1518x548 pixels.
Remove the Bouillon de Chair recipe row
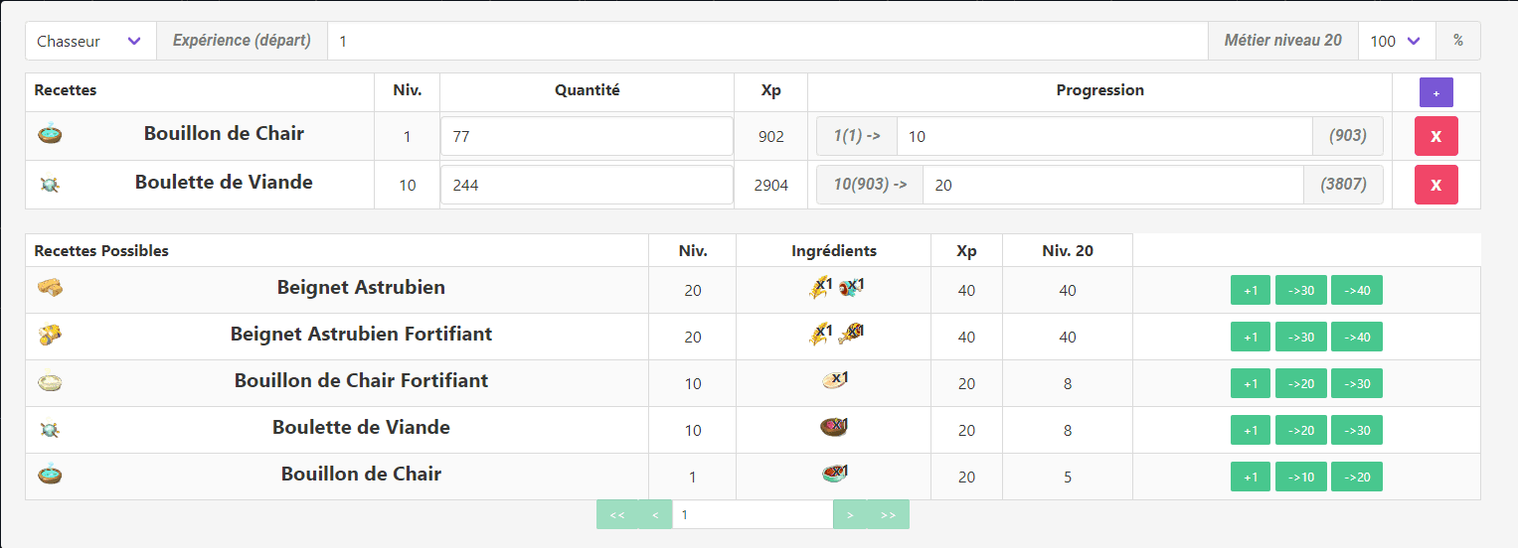tap(1435, 136)
